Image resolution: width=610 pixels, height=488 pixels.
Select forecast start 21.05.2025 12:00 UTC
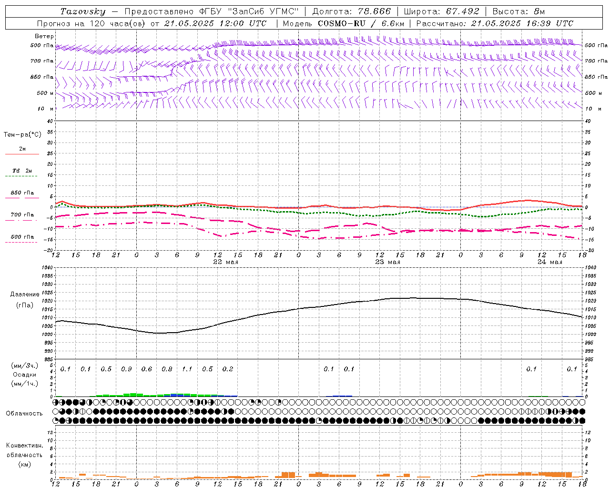[215, 23]
